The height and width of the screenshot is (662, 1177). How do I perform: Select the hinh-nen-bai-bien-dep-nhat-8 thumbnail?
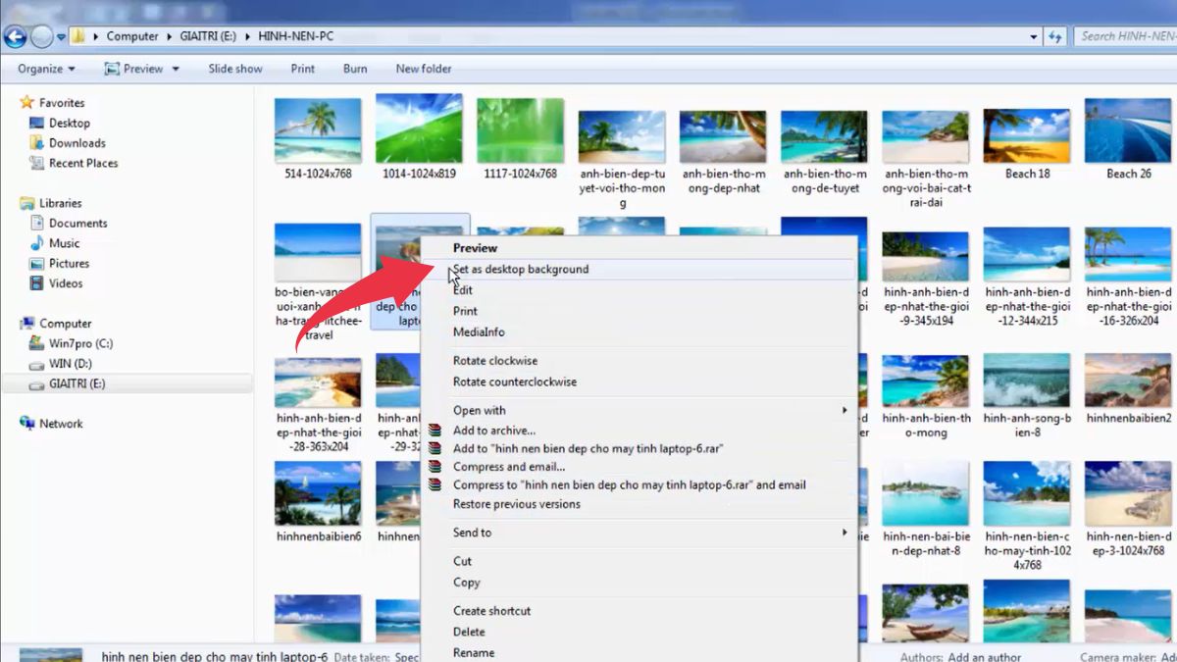tap(925, 493)
